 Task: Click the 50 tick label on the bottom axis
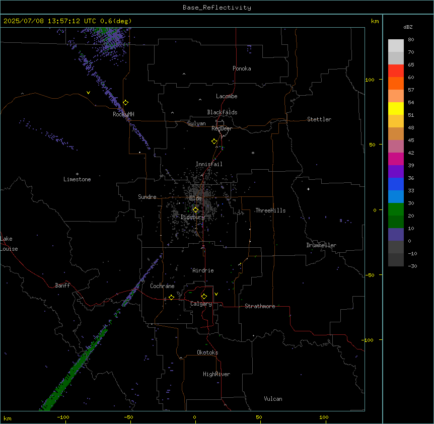point(259,417)
